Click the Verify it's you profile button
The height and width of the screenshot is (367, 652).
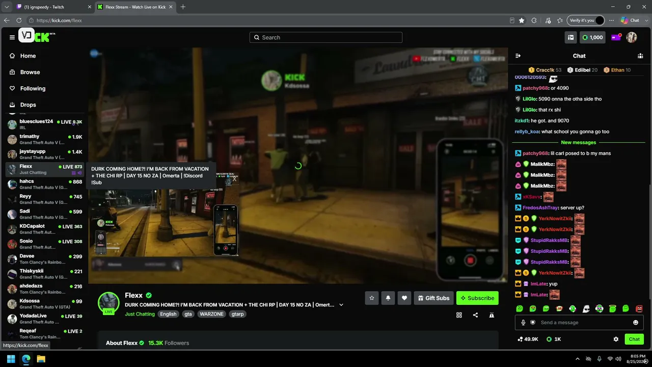[x=585, y=20]
